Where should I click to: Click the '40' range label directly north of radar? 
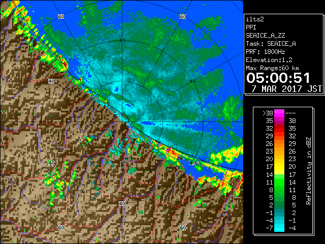pos(122,41)
